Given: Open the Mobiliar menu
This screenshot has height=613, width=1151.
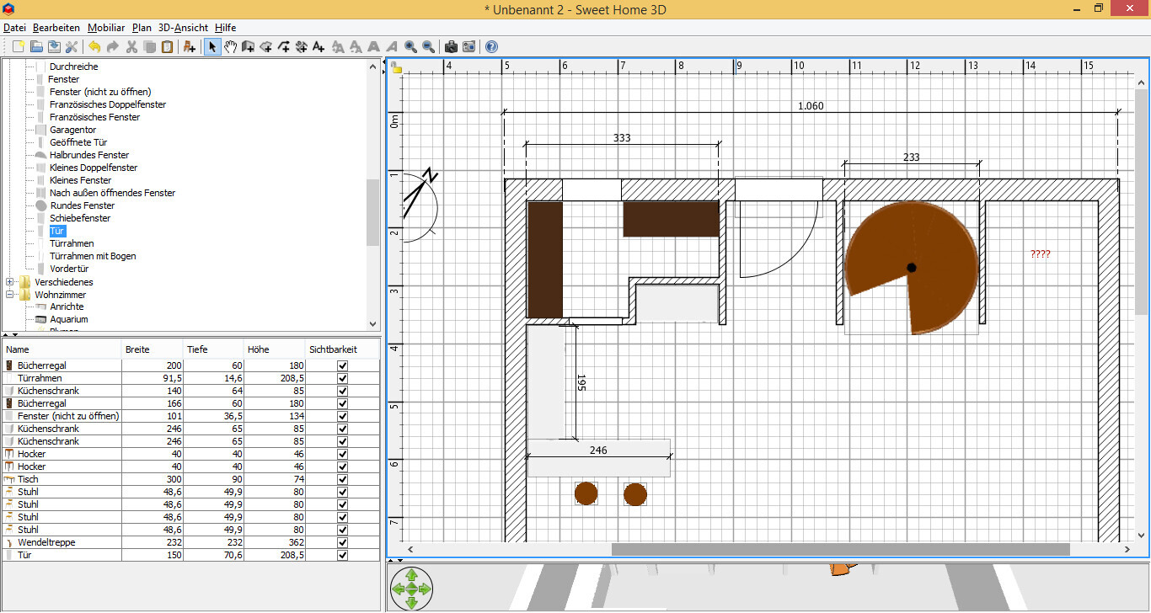Looking at the screenshot, I should pyautogui.click(x=106, y=28).
